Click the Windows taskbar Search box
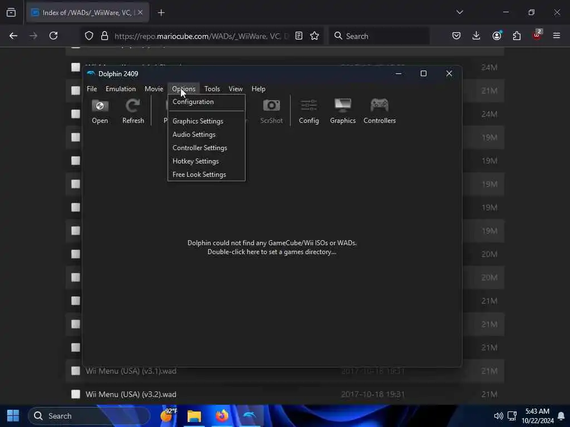570x427 pixels. tap(89, 416)
